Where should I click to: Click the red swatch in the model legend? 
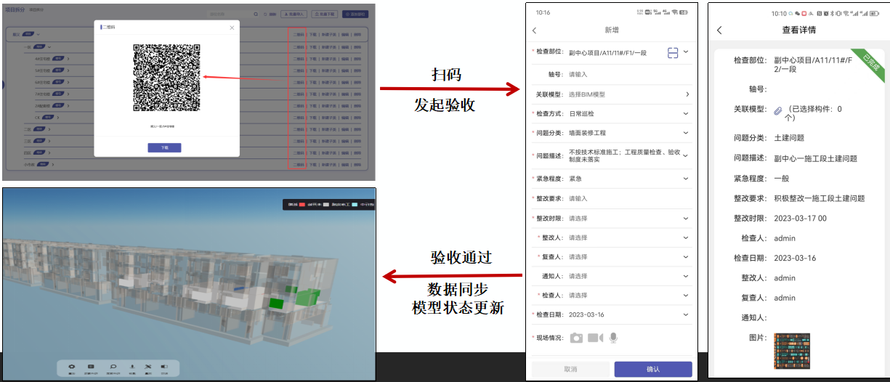(303, 206)
